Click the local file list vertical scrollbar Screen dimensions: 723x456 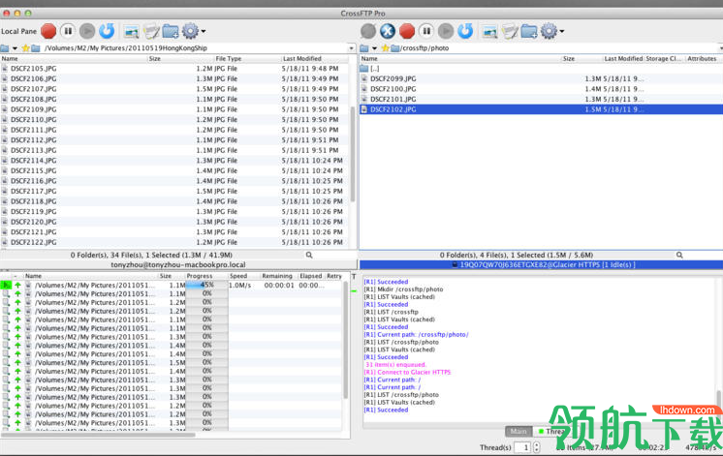coord(353,154)
